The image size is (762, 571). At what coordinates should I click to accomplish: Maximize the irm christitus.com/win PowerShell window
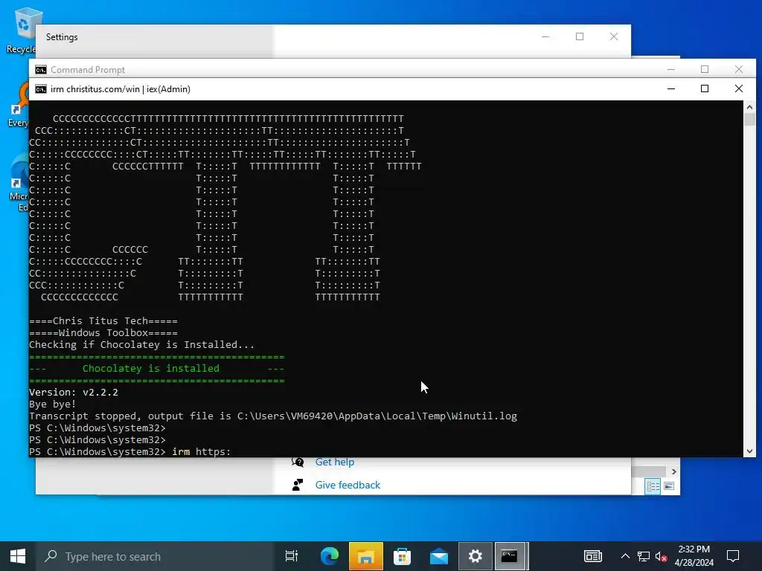click(705, 88)
